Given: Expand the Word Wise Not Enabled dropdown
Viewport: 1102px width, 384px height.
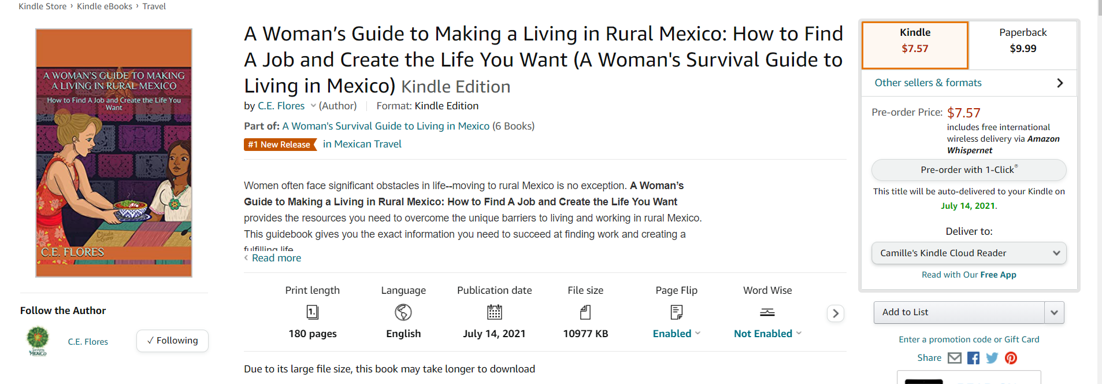Looking at the screenshot, I should click(768, 334).
